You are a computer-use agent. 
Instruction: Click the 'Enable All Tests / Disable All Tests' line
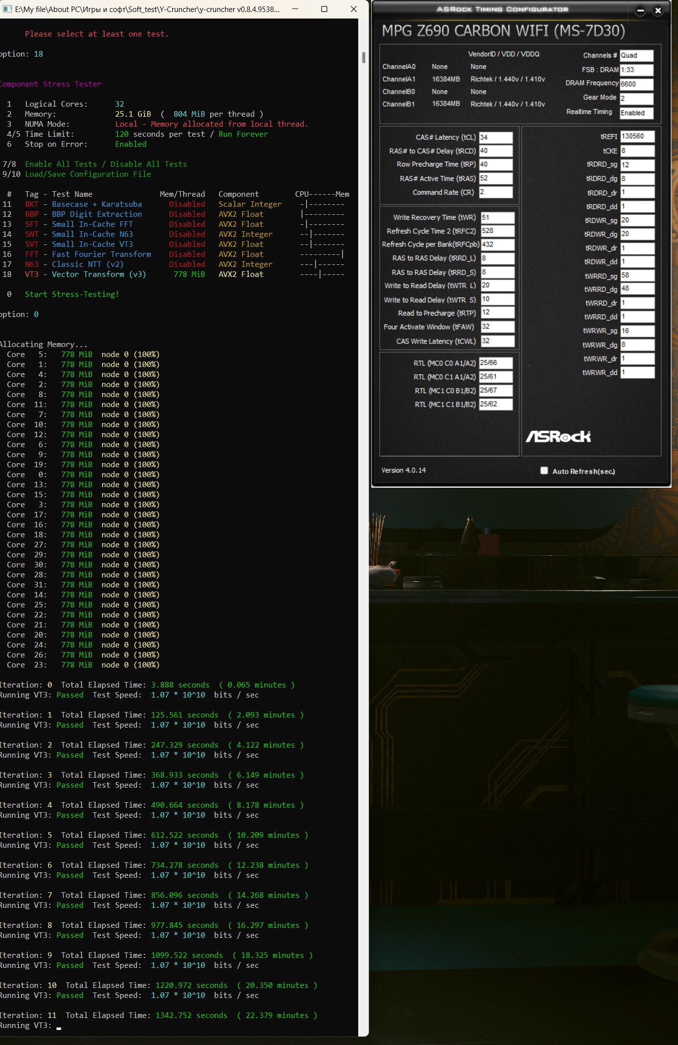[106, 164]
